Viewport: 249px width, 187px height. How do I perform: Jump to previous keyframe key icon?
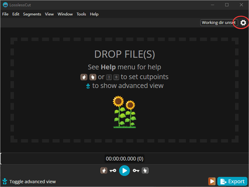click(x=113, y=171)
